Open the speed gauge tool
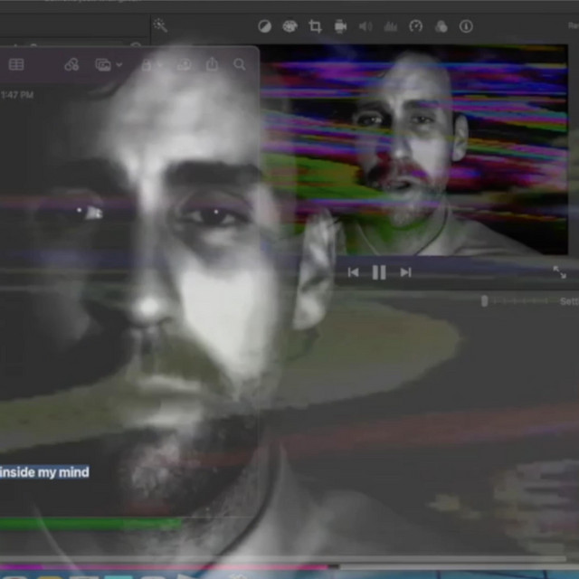This screenshot has height=579, width=579. pyautogui.click(x=416, y=26)
